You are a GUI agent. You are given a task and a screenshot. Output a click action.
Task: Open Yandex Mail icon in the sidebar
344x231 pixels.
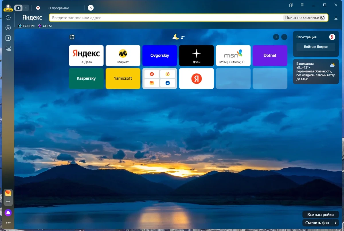[x=8, y=193]
